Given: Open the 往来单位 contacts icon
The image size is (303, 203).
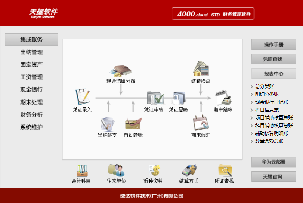Looking at the screenshot, I should 116,170.
